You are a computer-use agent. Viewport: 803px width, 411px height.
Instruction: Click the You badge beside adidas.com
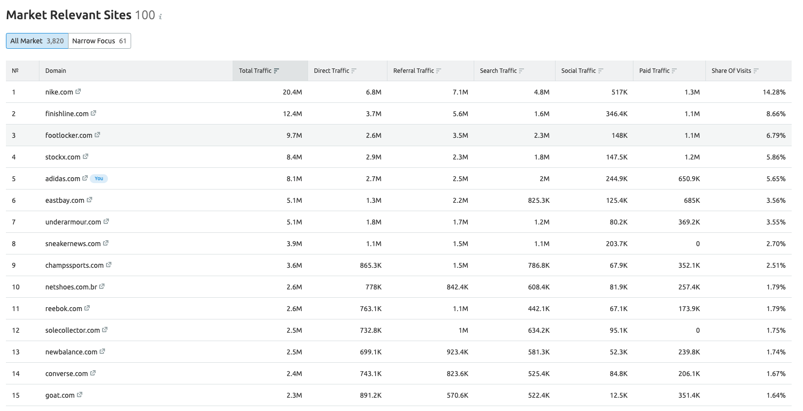coord(99,178)
